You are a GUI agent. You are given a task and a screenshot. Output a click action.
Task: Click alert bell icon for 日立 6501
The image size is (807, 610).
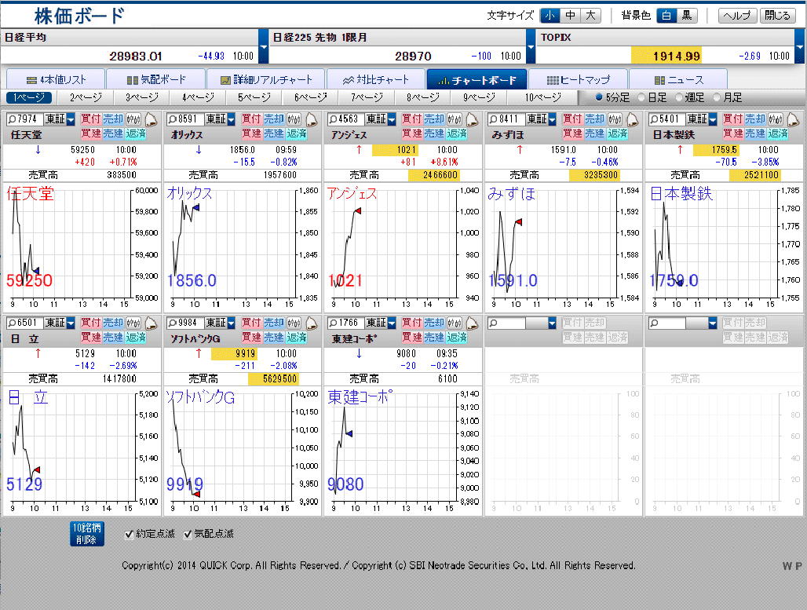[152, 323]
